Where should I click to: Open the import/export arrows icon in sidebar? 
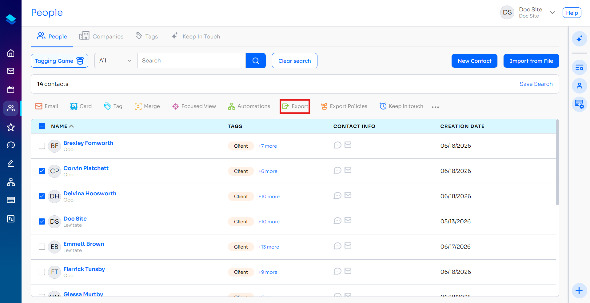point(11,219)
